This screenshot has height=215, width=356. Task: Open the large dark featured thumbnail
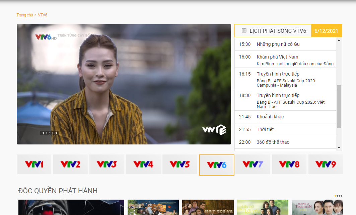71,207
